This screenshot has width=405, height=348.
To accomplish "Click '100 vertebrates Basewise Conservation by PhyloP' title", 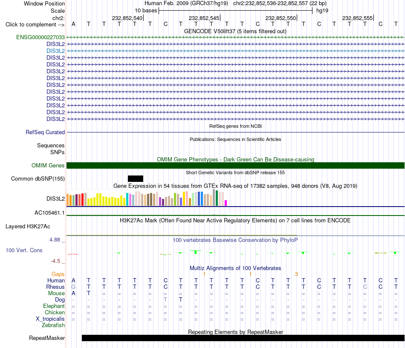I will (x=235, y=240).
